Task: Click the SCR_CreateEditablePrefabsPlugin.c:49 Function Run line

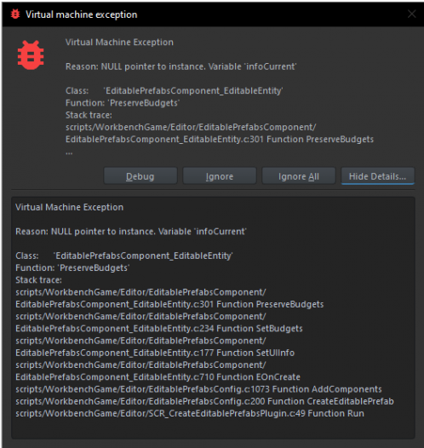Action: pos(190,413)
